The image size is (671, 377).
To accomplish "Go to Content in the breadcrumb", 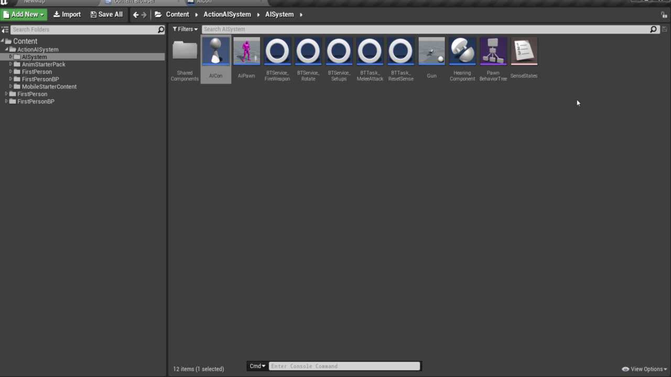I will click(x=177, y=15).
